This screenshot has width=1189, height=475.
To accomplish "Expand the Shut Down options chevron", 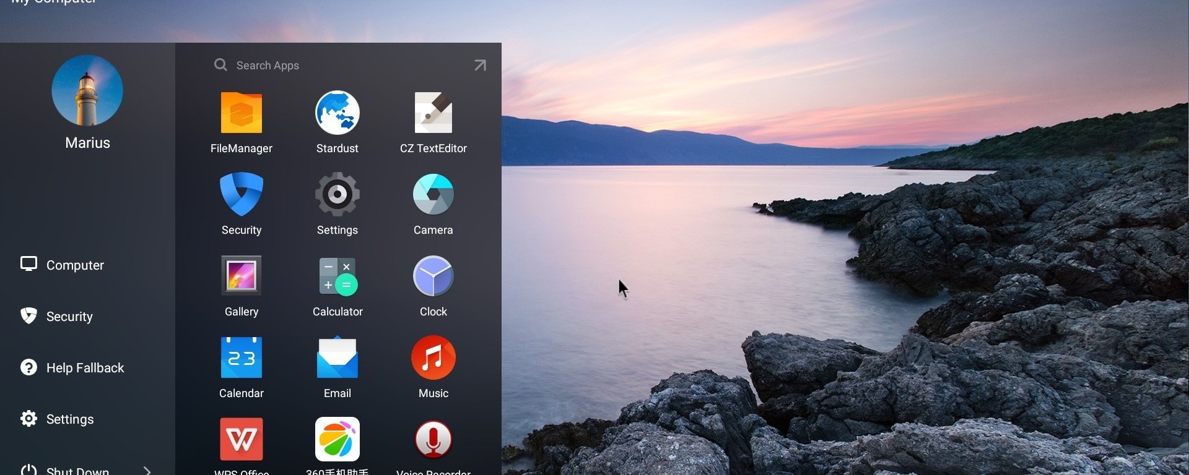I will 147,471.
